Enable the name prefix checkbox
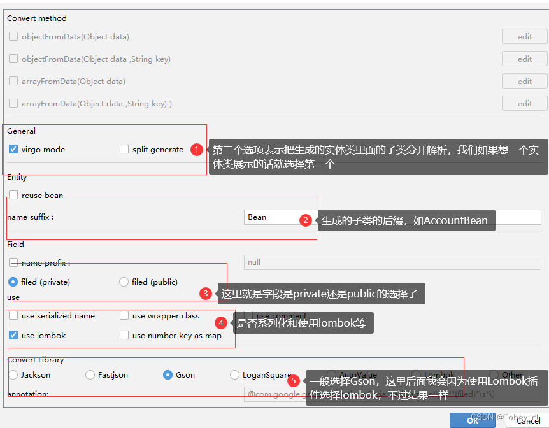 [x=13, y=262]
